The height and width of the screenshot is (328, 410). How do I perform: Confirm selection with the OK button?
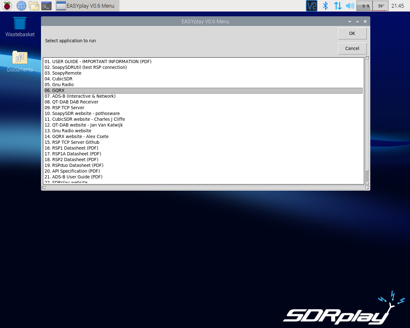click(352, 33)
